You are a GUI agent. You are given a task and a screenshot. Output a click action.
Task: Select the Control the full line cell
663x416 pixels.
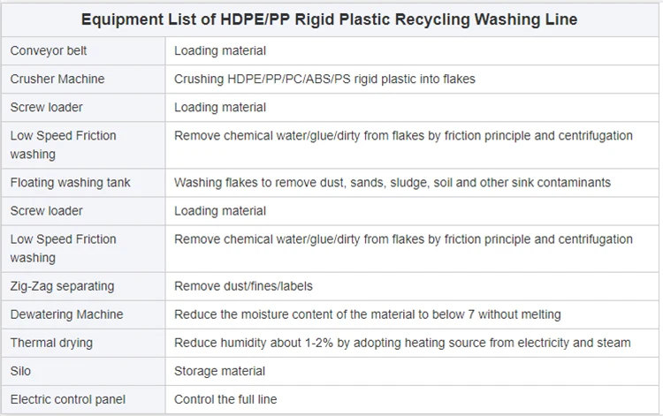tap(225, 399)
